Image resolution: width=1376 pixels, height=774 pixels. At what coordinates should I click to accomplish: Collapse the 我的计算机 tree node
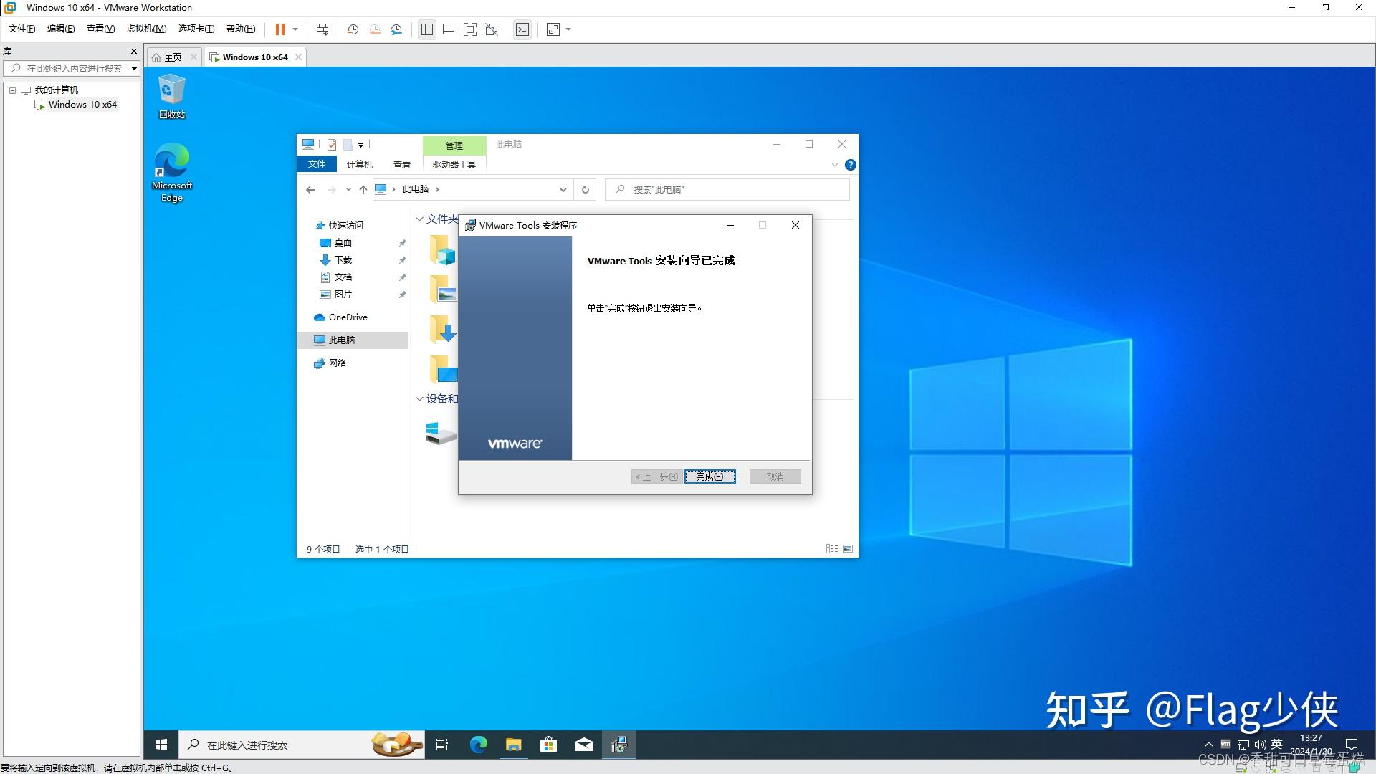click(x=12, y=90)
